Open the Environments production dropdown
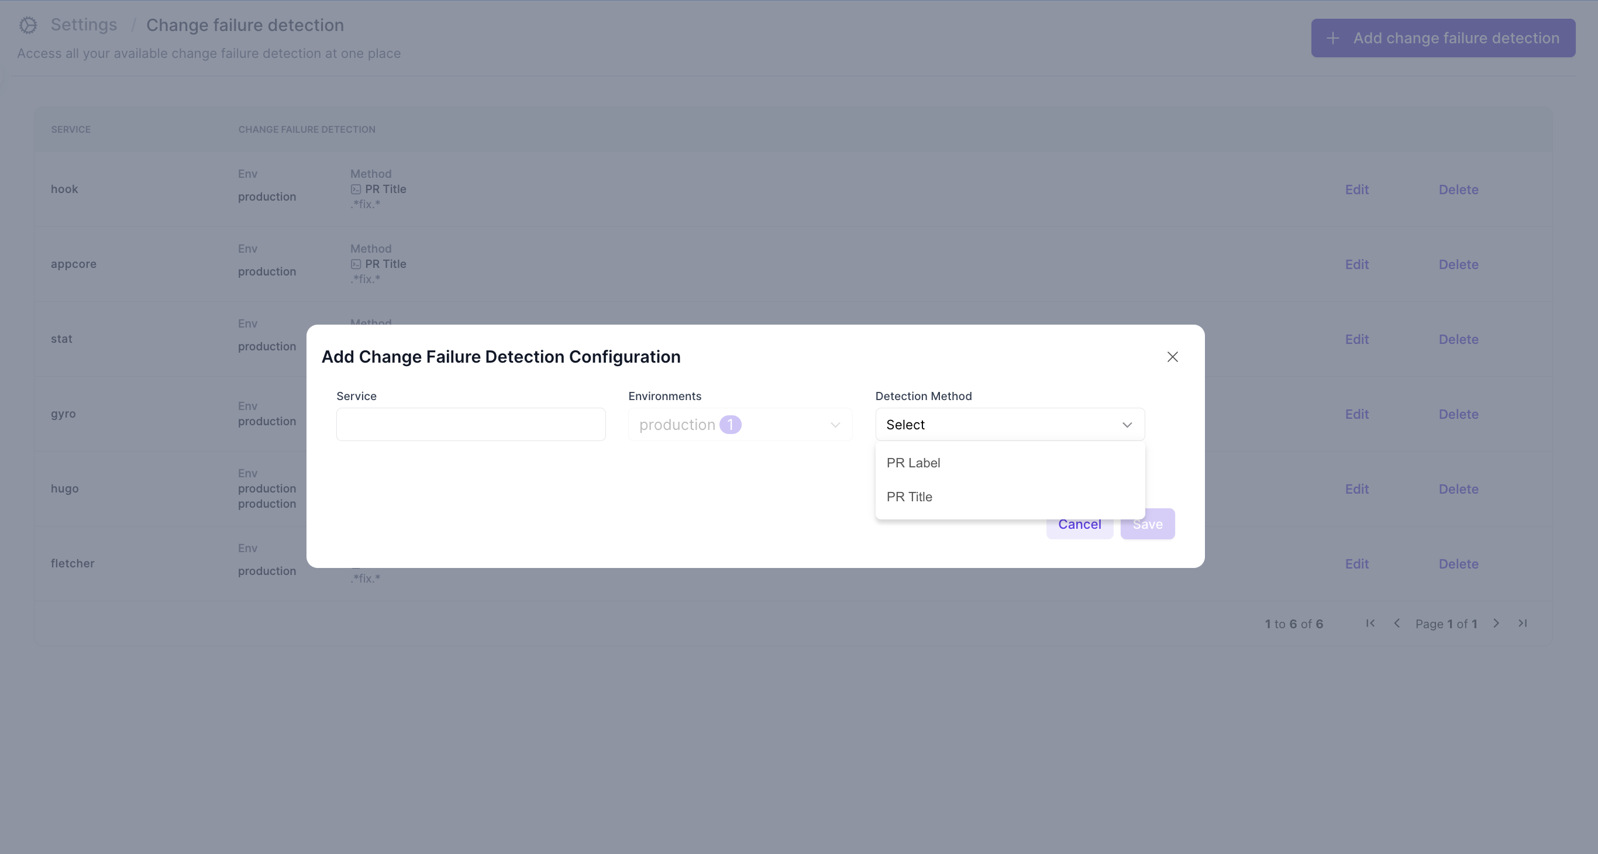The height and width of the screenshot is (854, 1598). 740,424
